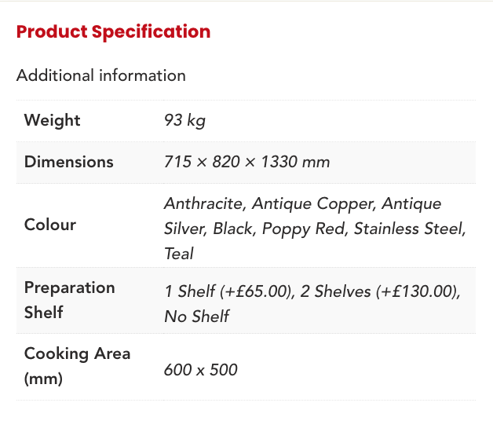
Task: Select the Dimensions row label
Action: pyautogui.click(x=69, y=162)
